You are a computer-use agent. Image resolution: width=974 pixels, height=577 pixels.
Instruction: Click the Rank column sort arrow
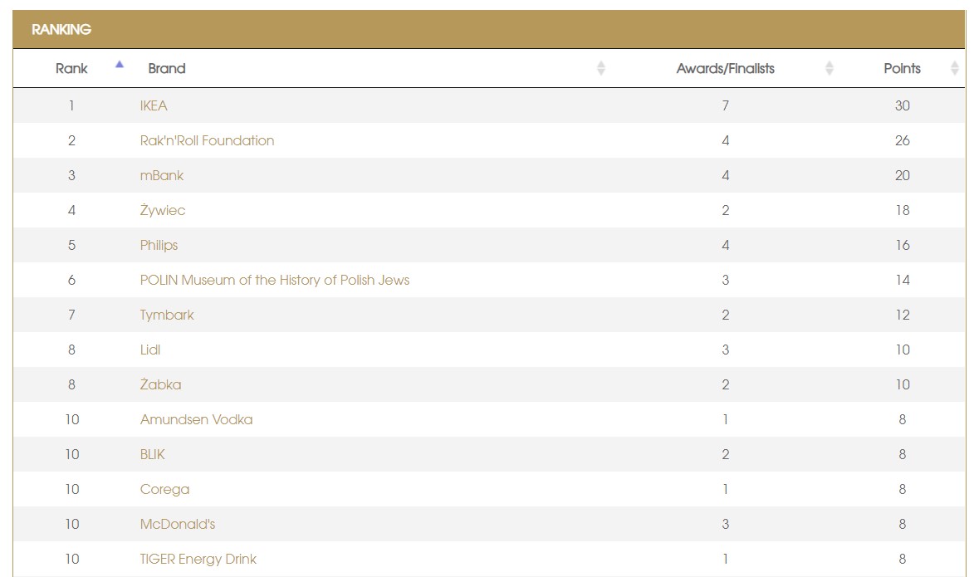120,65
